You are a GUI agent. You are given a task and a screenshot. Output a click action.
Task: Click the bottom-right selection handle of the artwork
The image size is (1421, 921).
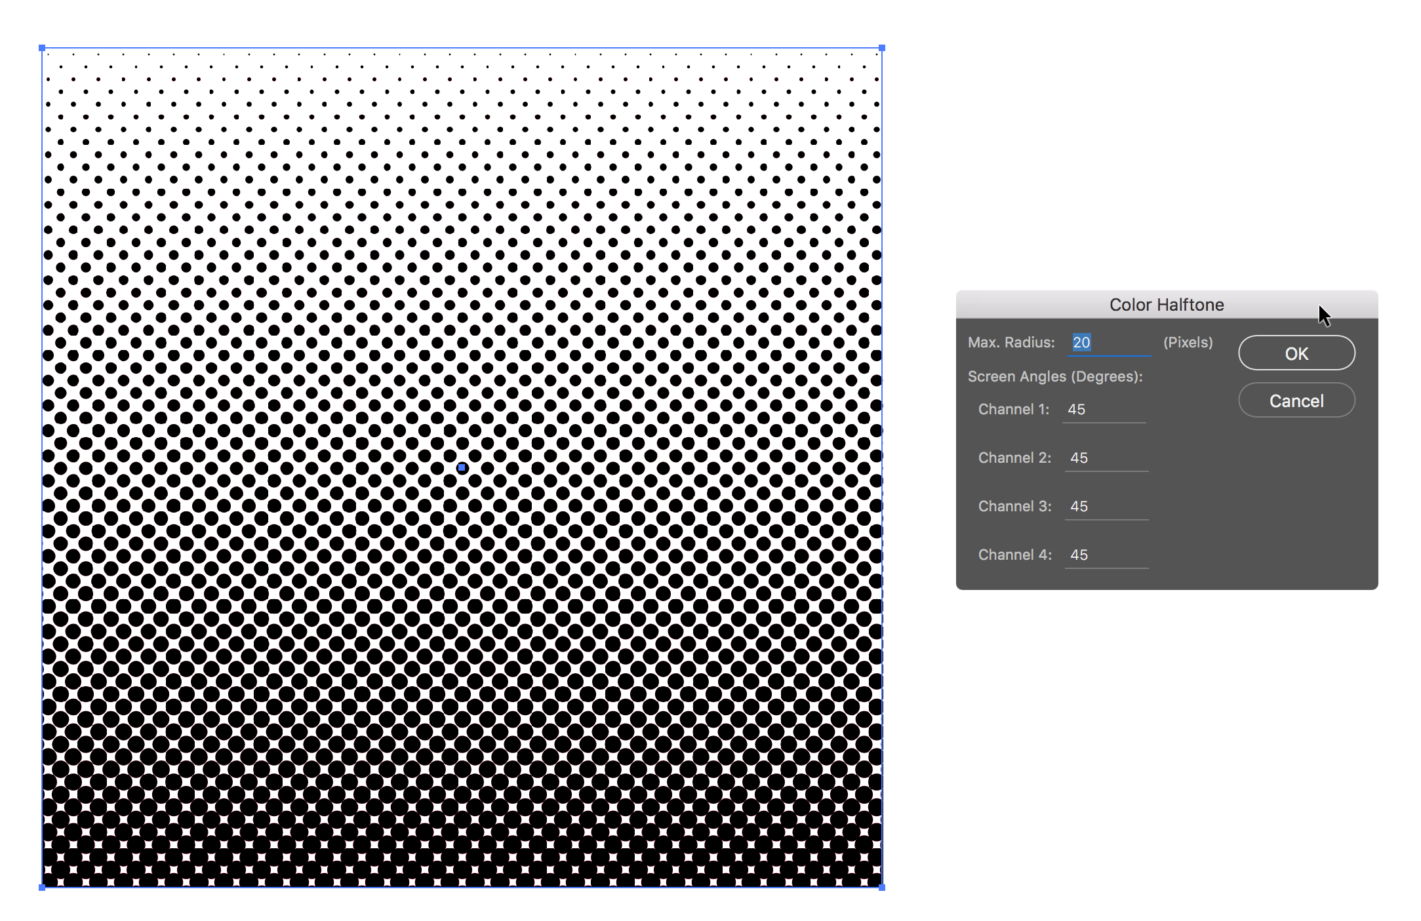click(882, 888)
